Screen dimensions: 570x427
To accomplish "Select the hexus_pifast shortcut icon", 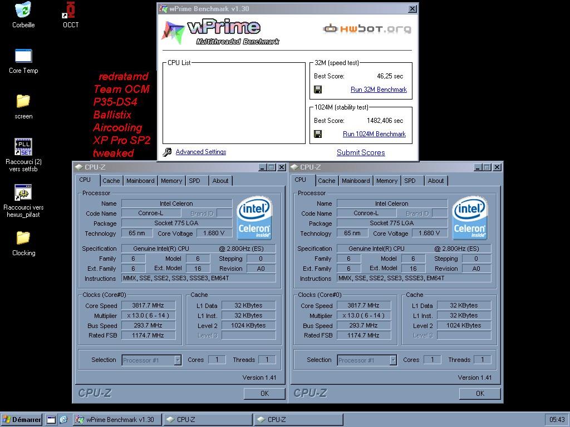I will [23, 192].
